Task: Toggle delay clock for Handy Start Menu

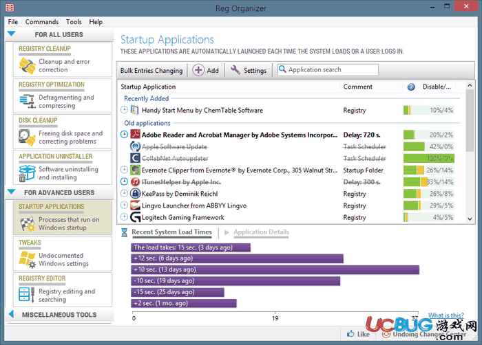Action: coord(124,109)
